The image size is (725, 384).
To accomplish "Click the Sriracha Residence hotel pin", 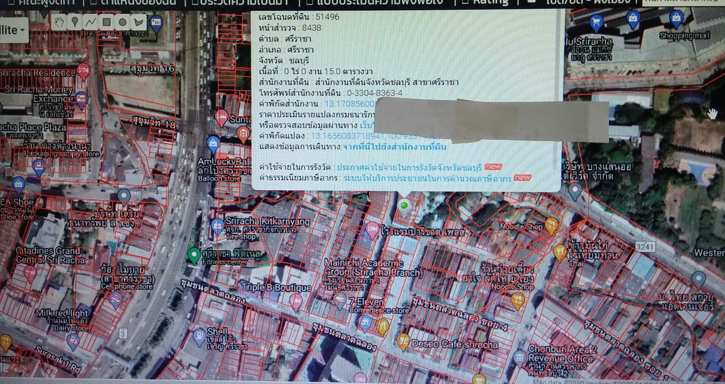I will point(83,72).
